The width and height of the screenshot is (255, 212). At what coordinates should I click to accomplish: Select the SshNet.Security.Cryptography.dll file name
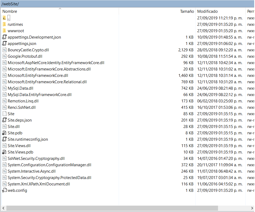[36, 159]
